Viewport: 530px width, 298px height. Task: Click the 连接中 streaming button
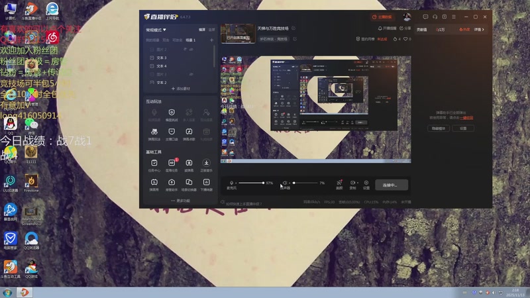point(392,185)
